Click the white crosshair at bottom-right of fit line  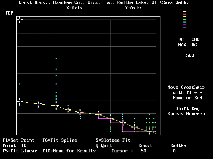(149, 131)
